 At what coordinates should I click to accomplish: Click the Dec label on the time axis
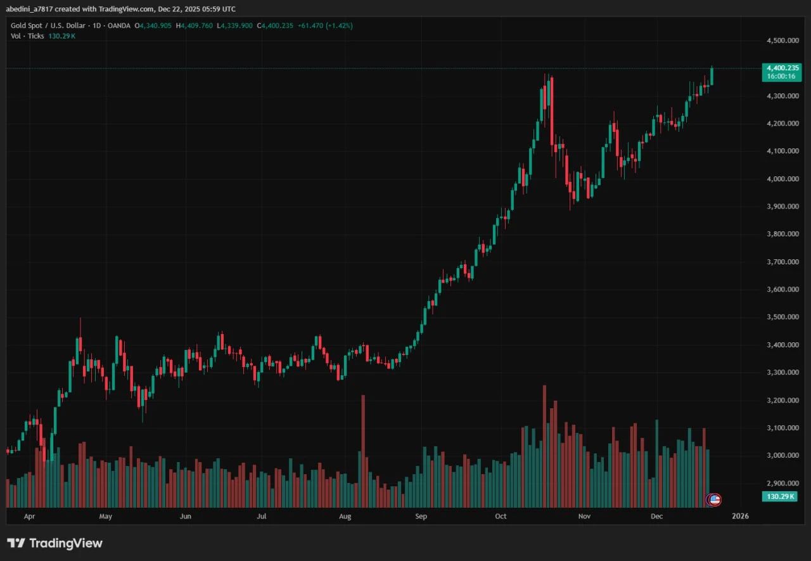657,516
